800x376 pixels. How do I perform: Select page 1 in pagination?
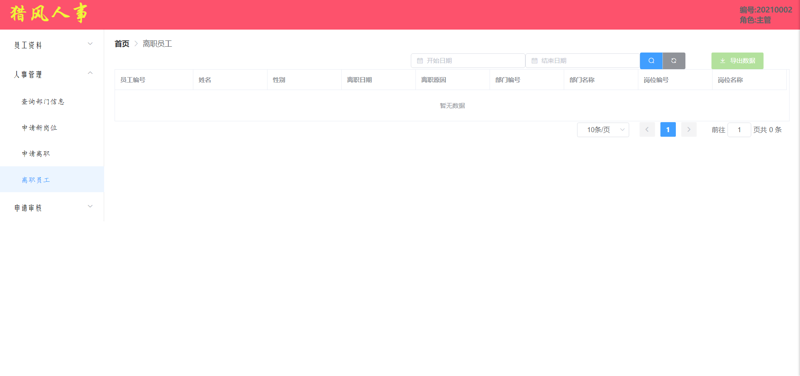pos(668,130)
